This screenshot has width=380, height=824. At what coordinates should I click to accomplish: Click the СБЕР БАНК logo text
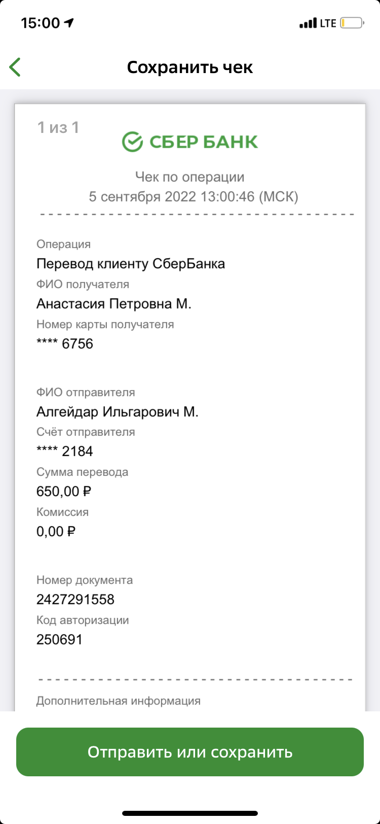(x=204, y=142)
